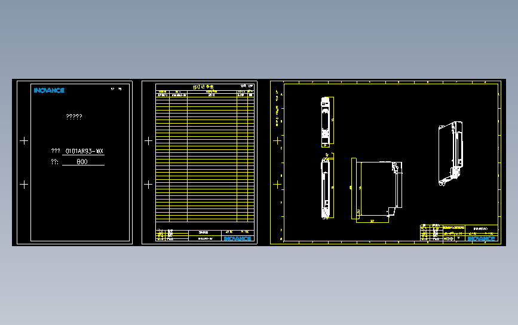Select the drawing number '0101AR93-WX'

tap(84, 151)
